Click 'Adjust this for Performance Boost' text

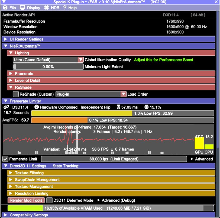pos(163,60)
